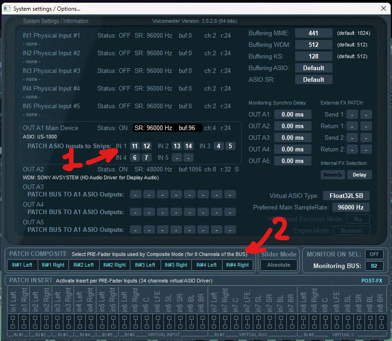This screenshot has height=341, width=392.
Task: Adjust OUT A1 monitoring synchro delay value
Action: (292, 114)
